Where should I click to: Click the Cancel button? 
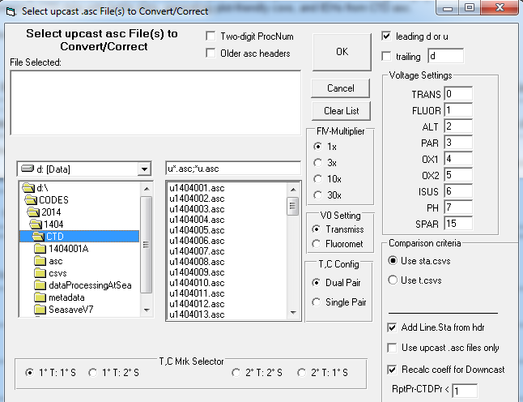pyautogui.click(x=341, y=88)
